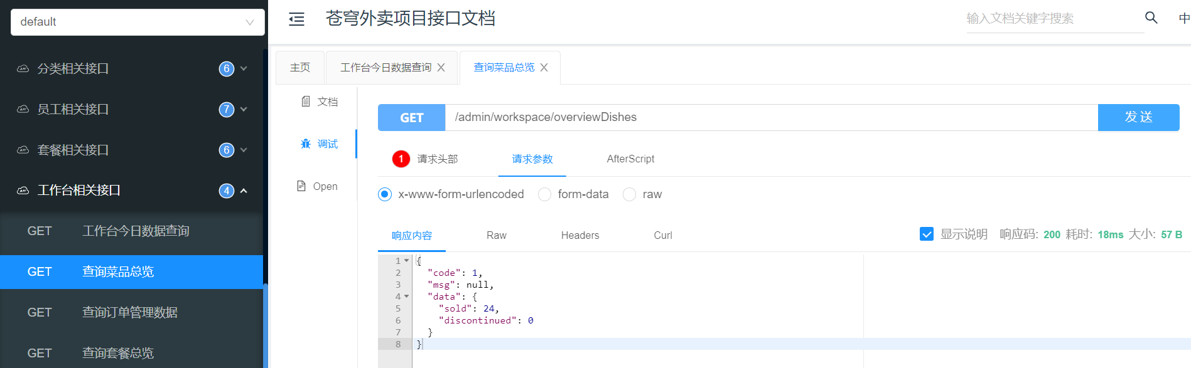Click the cloud icon beside 分类相关接口
The image size is (1191, 368).
click(23, 69)
